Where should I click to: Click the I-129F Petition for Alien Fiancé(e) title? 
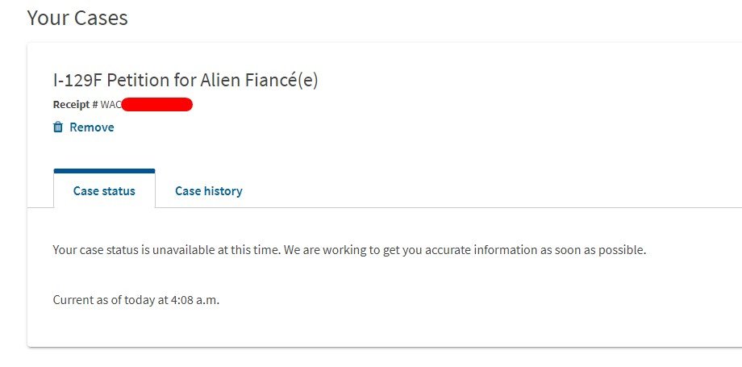185,81
